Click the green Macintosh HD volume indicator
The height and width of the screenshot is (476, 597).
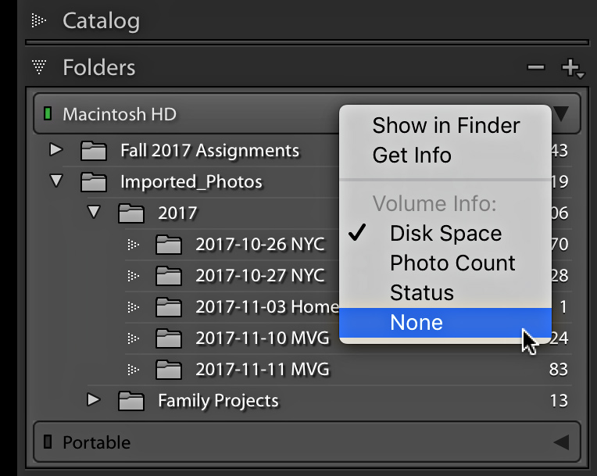48,113
